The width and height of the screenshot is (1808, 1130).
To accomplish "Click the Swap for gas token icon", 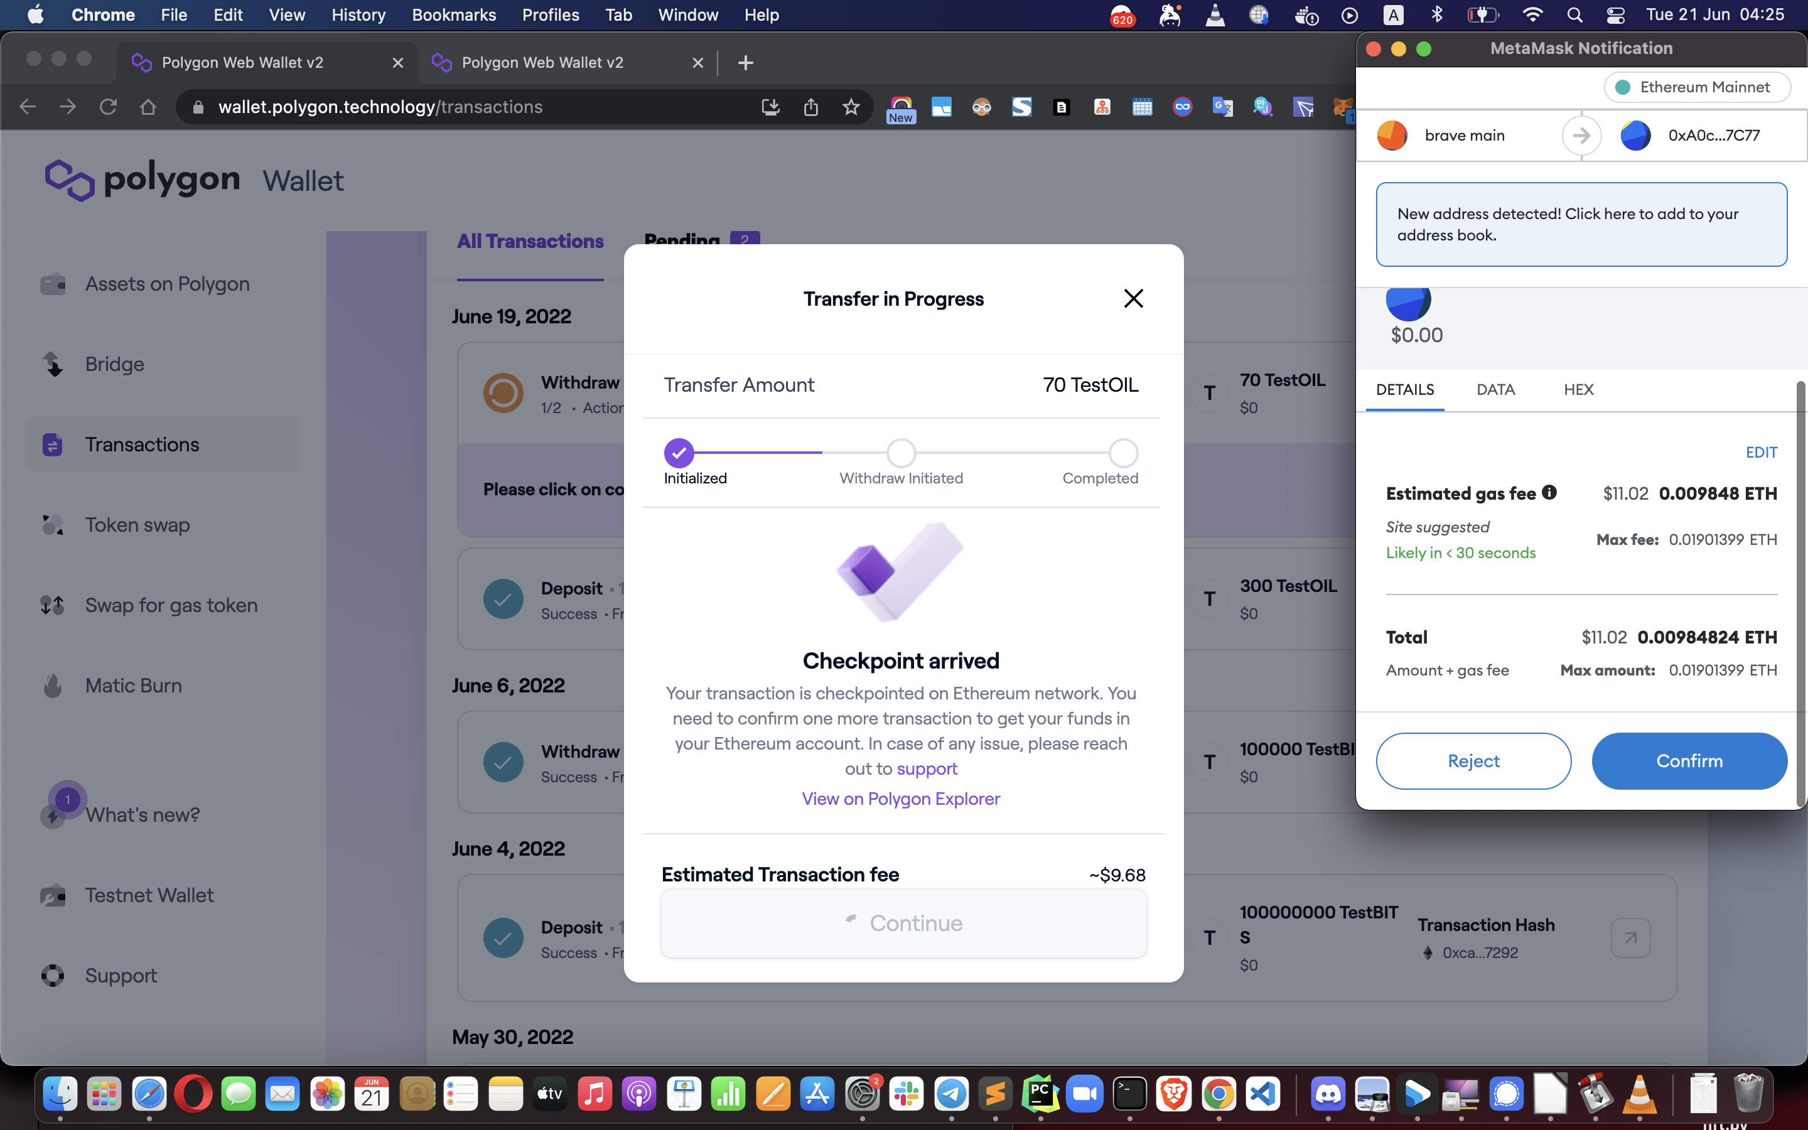I will (52, 605).
